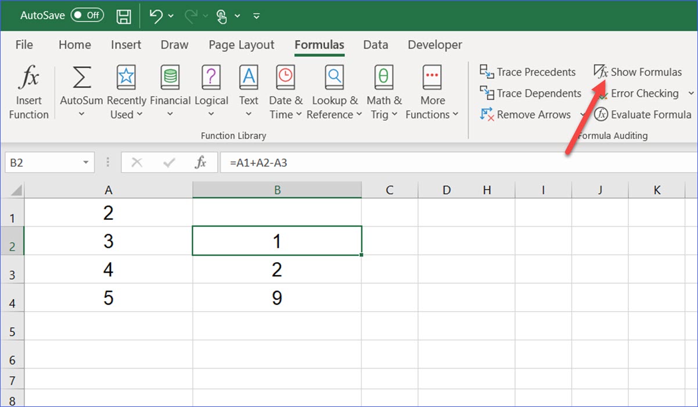Click Trace Precedents
The width and height of the screenshot is (698, 407).
coord(527,72)
